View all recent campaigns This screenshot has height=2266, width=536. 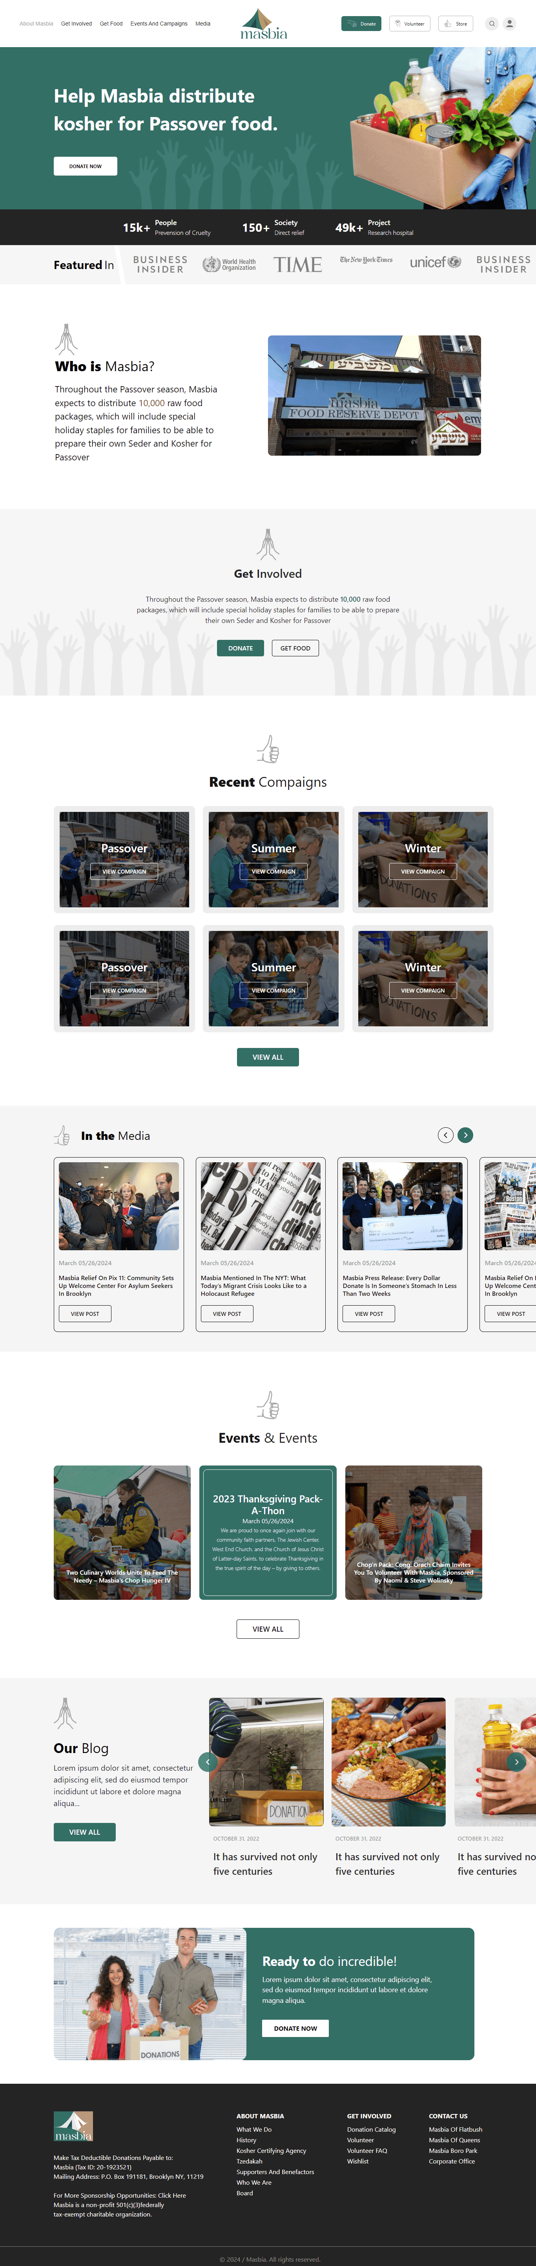(x=268, y=1057)
